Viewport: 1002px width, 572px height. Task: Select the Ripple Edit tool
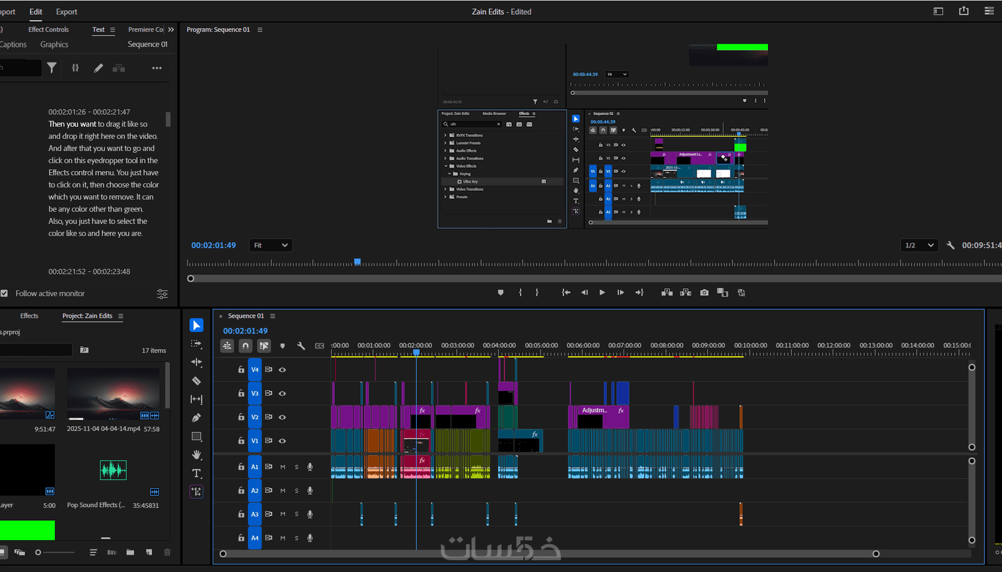point(196,362)
